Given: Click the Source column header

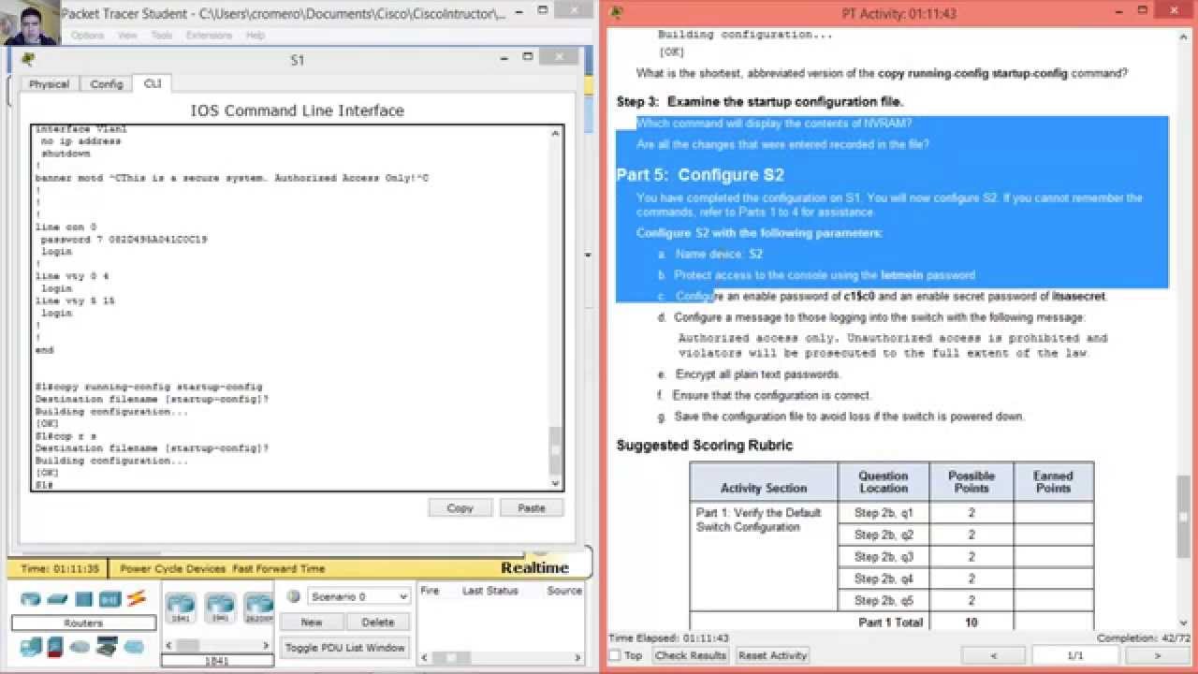Looking at the screenshot, I should click(x=564, y=591).
